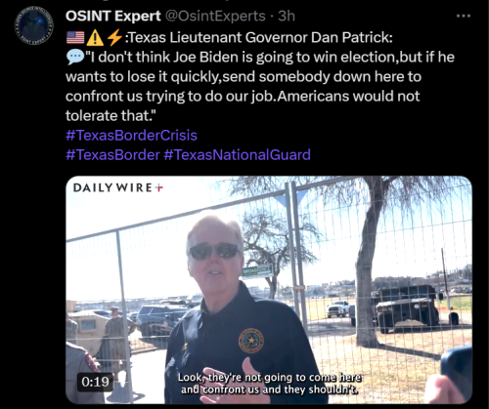Click the blue speech bubble emoji

pos(75,58)
